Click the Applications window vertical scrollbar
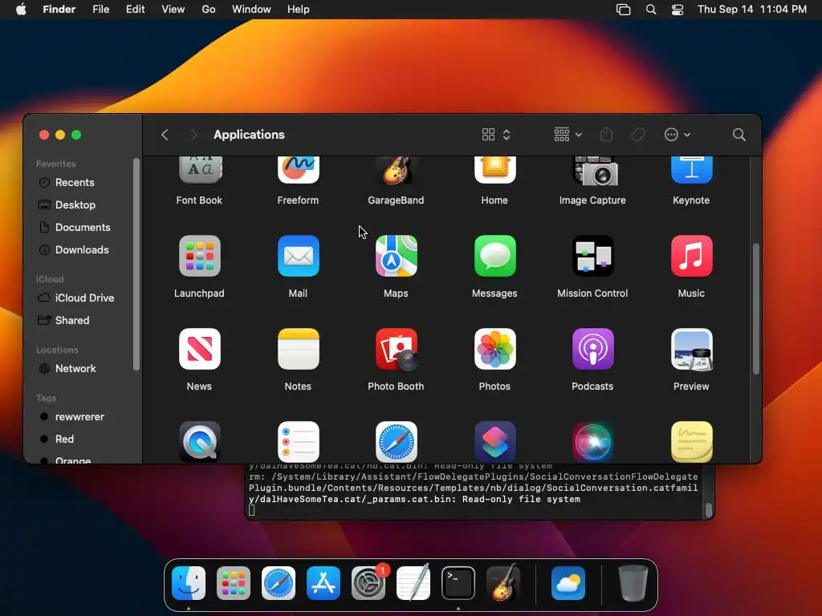822x616 pixels. tap(756, 309)
